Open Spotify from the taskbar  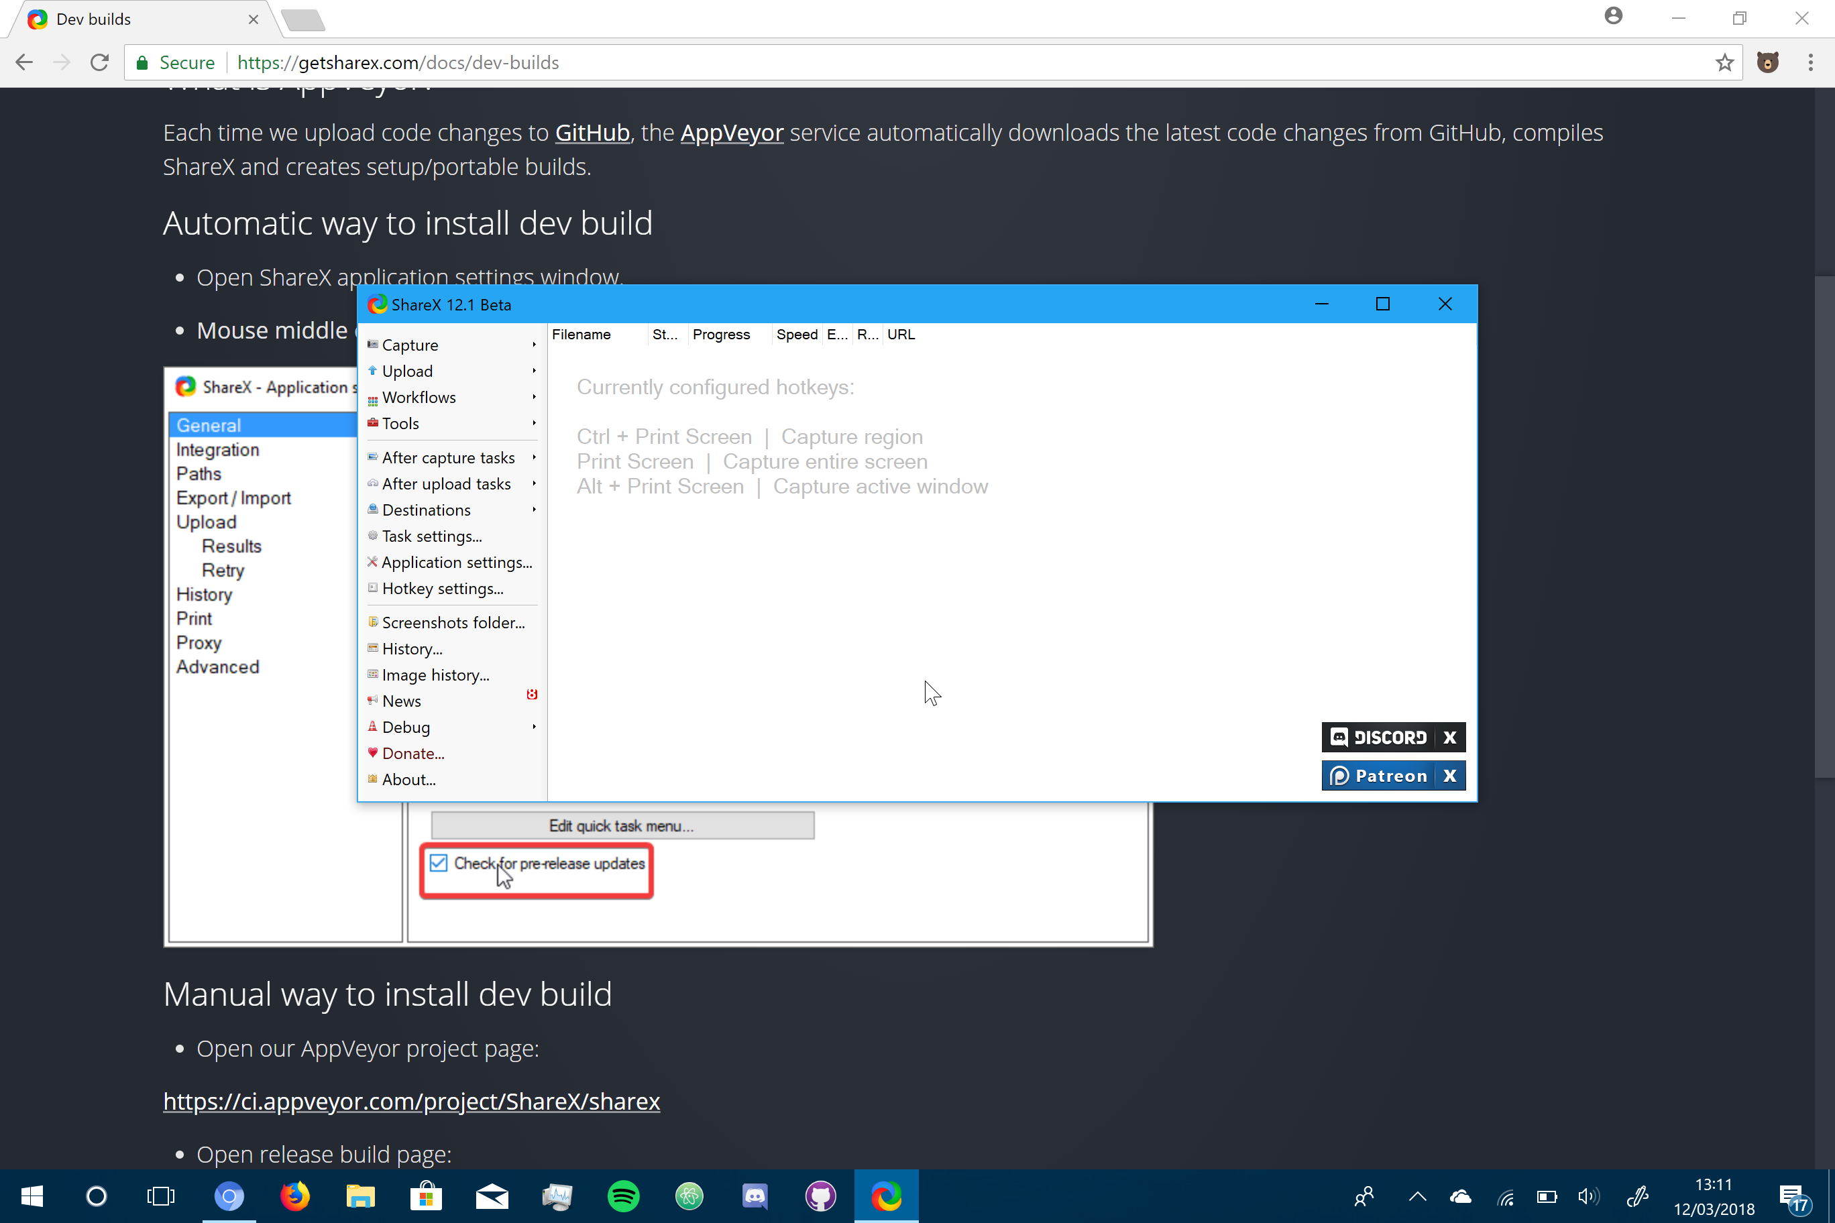623,1196
